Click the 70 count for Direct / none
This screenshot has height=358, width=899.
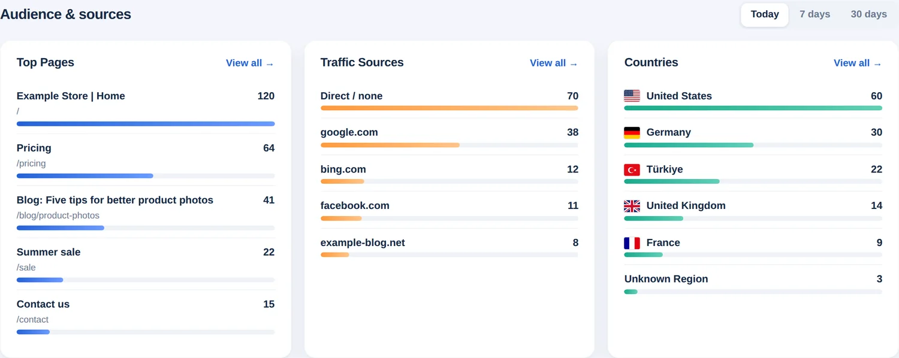pyautogui.click(x=573, y=96)
